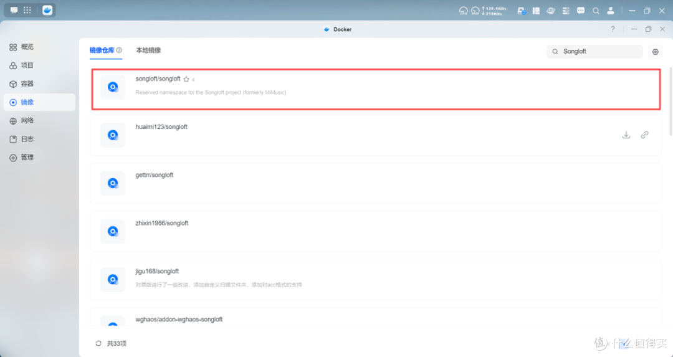Go to 项目 projects in sidebar

pos(21,65)
